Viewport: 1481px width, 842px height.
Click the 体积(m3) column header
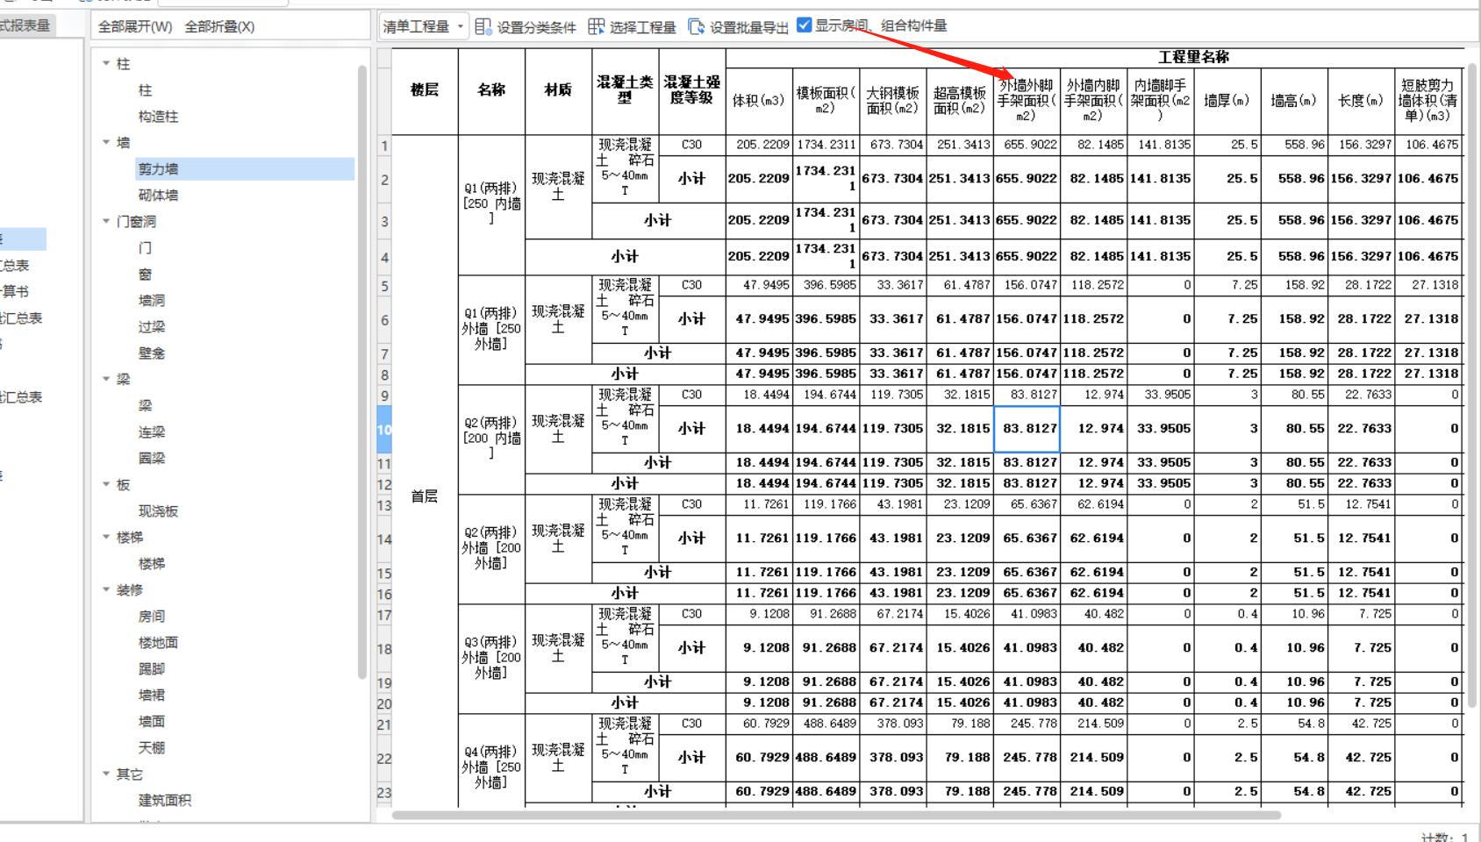tap(759, 101)
